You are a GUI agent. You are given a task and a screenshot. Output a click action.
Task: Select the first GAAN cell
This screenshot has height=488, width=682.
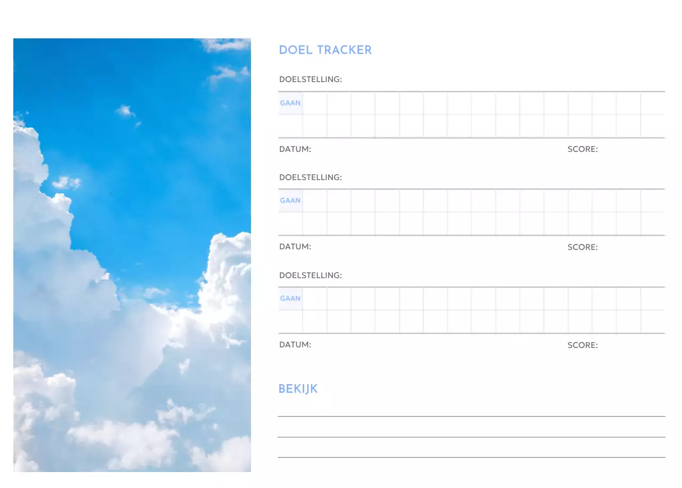pyautogui.click(x=290, y=103)
